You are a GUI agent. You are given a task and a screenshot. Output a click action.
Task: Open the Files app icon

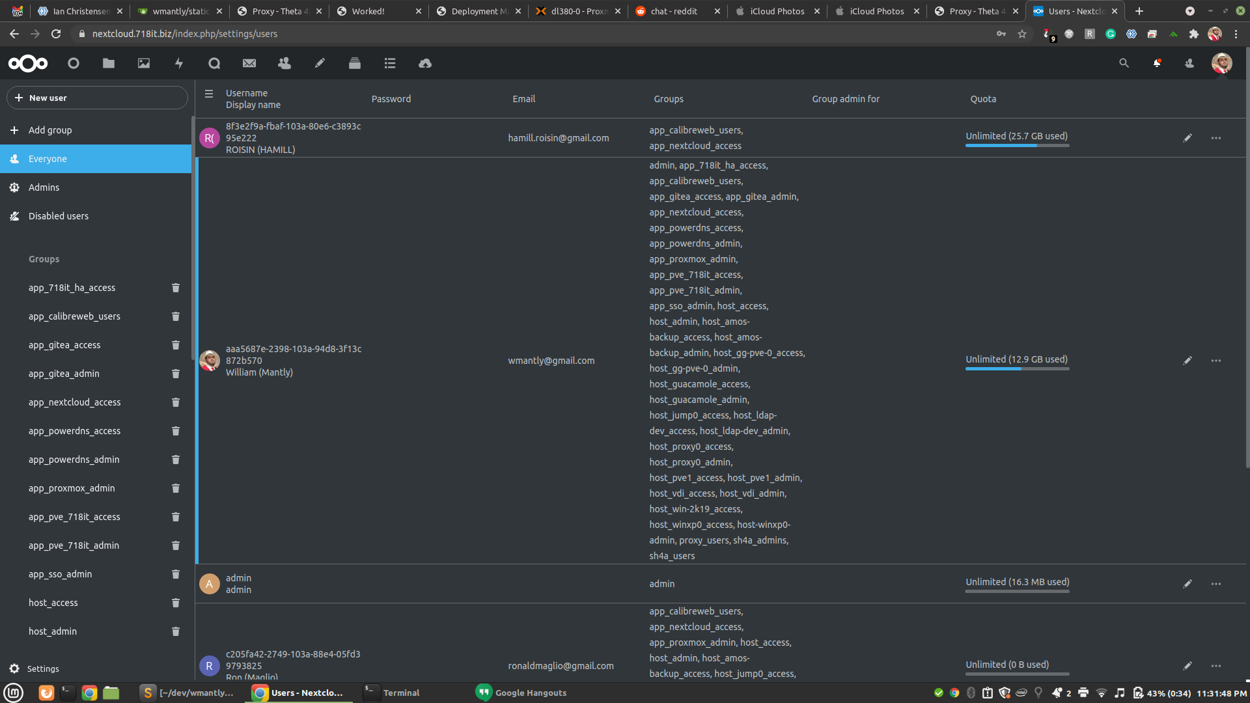(109, 63)
